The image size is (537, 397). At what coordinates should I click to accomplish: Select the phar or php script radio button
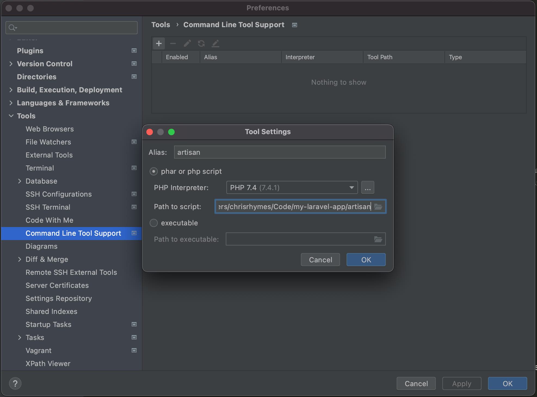[154, 171]
